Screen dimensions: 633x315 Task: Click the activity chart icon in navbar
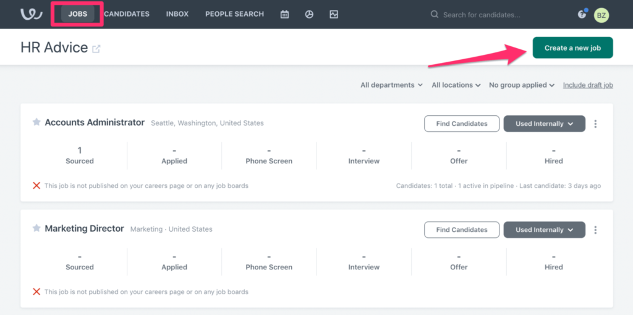(x=333, y=15)
